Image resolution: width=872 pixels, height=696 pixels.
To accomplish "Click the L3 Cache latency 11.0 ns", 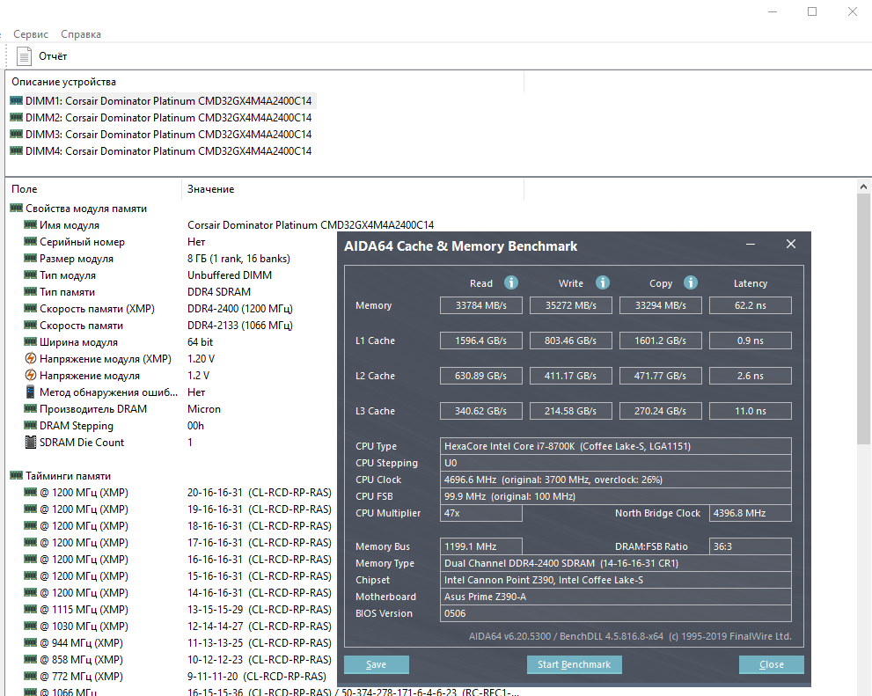I will point(751,411).
